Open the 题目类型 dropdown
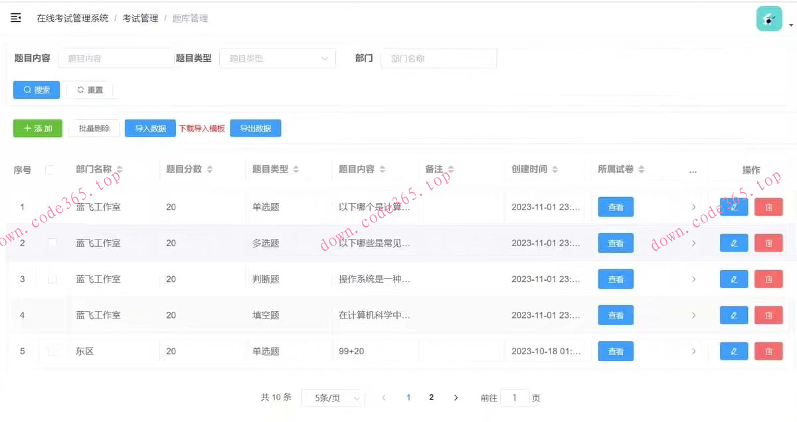 (x=277, y=58)
